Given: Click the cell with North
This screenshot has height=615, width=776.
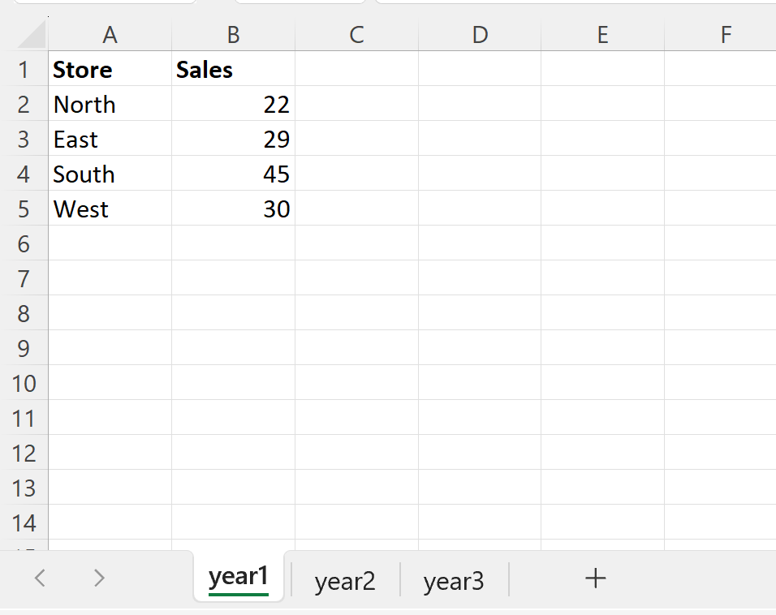Looking at the screenshot, I should click(x=110, y=105).
